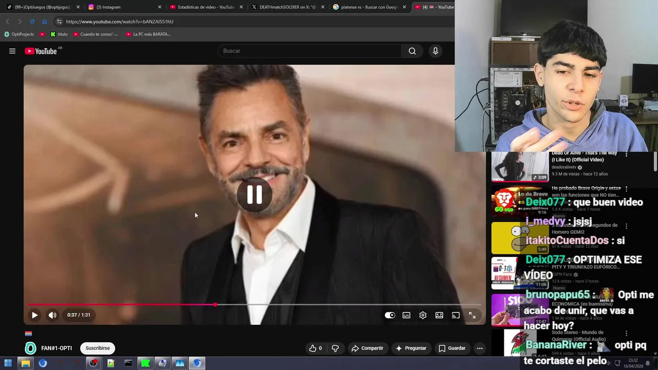
Task: Mute the video using the speaker icon
Action: point(52,315)
